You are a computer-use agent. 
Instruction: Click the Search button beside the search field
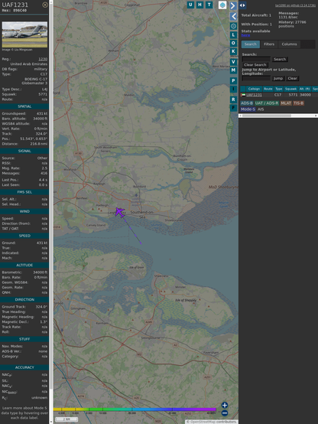coord(280,59)
